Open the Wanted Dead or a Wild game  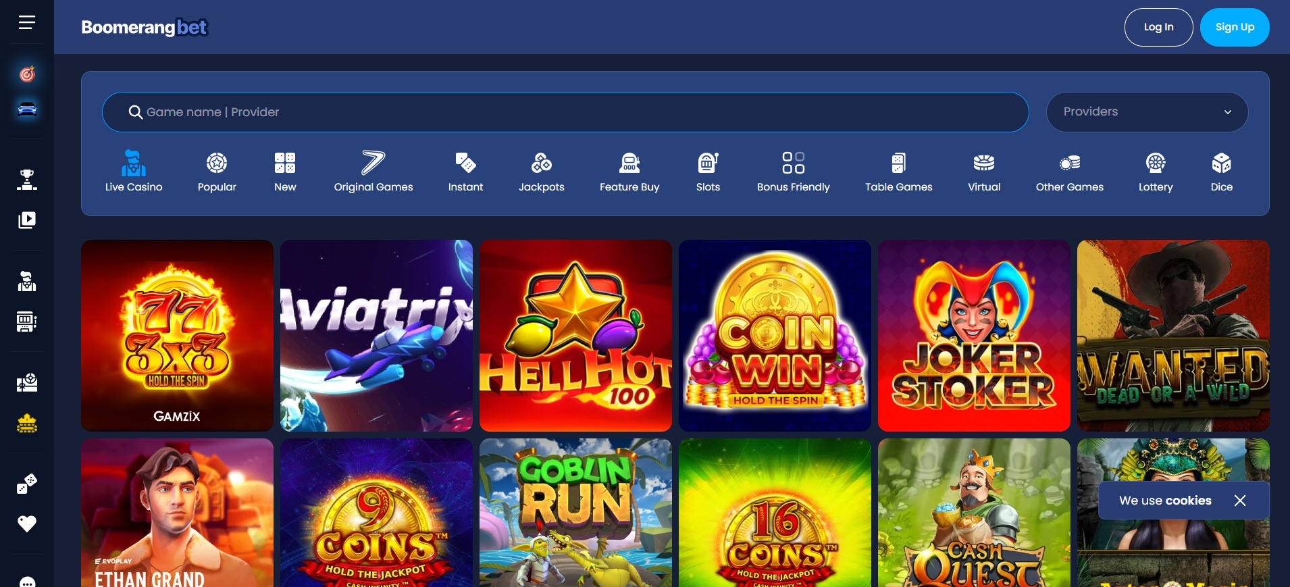pyautogui.click(x=1173, y=336)
